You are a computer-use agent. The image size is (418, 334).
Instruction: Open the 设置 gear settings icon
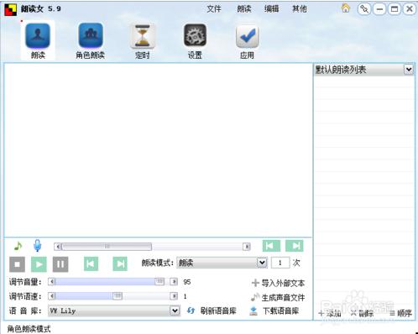coord(195,40)
